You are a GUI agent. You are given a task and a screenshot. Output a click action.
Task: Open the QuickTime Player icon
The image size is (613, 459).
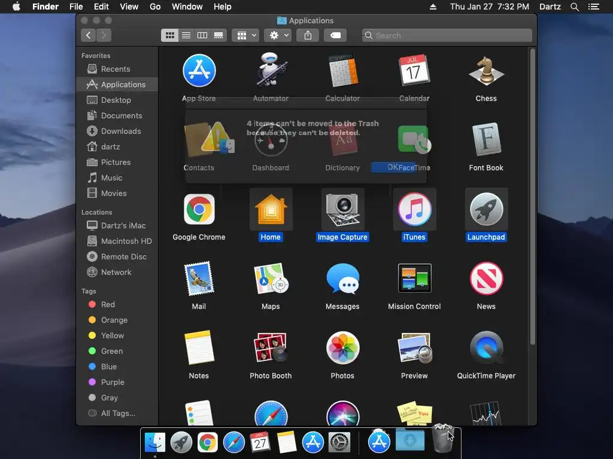(486, 348)
